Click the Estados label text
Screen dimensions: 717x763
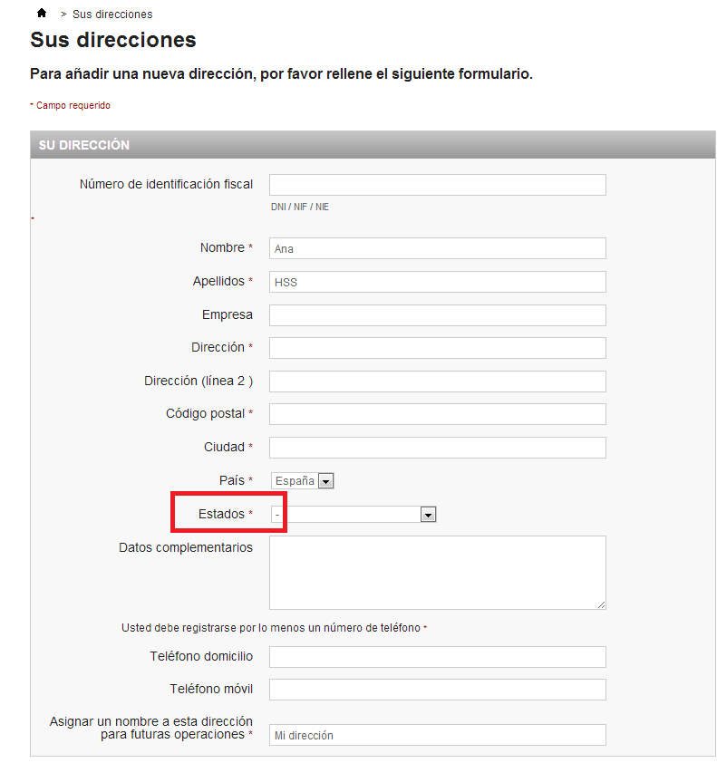[221, 514]
